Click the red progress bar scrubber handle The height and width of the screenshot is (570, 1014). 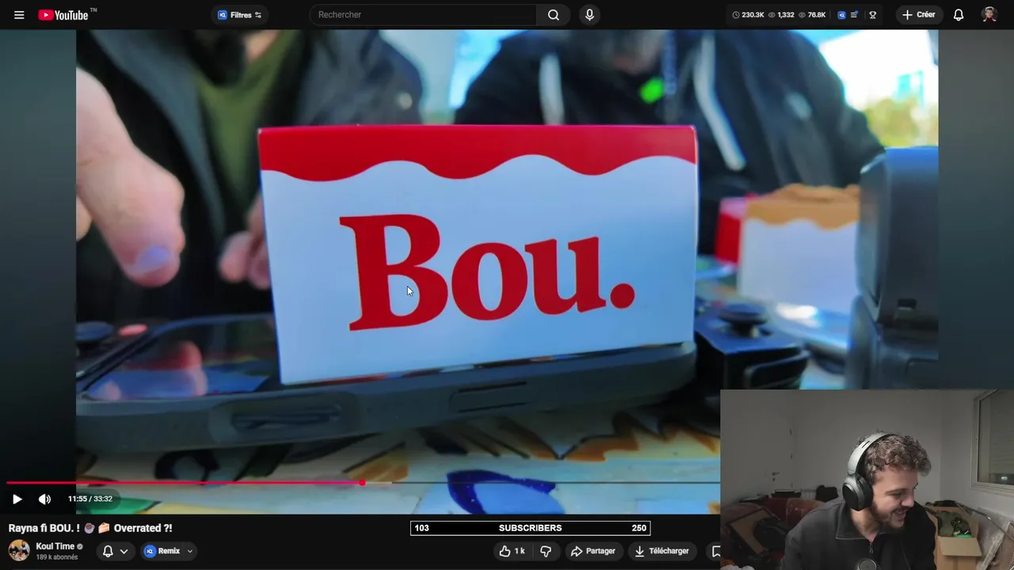tap(362, 482)
